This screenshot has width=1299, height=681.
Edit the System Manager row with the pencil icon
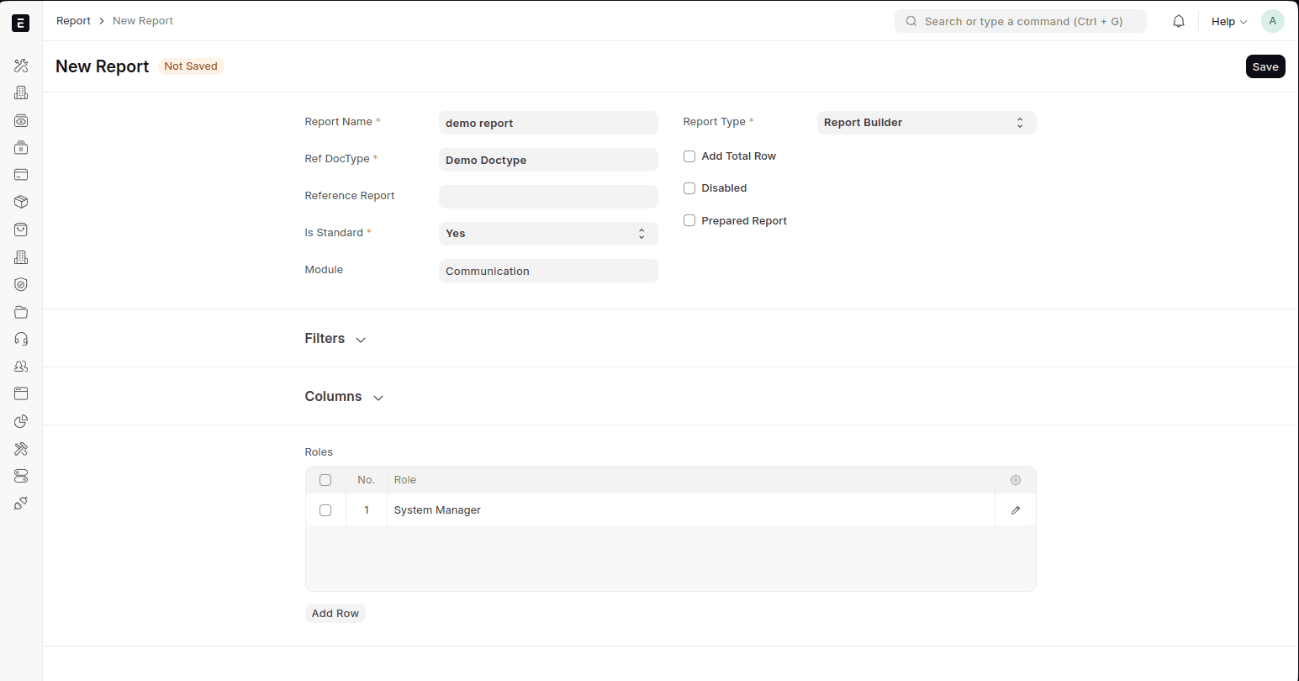pos(1016,510)
